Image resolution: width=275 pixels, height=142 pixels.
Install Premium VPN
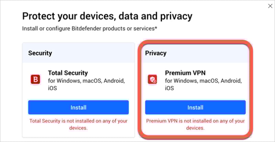point(195,107)
